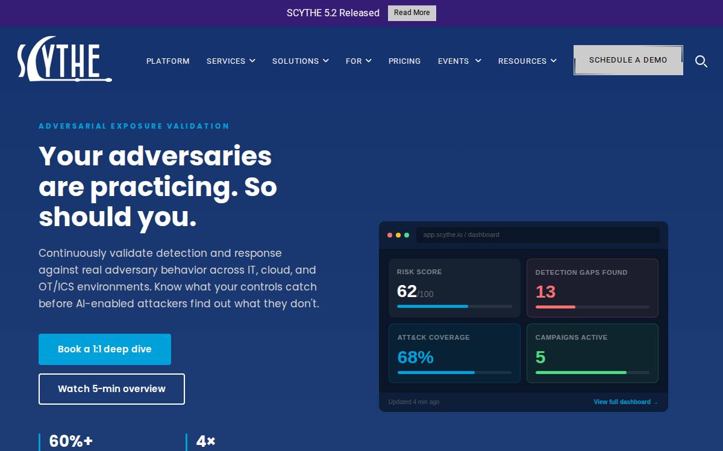Click the Updated 4 min ago text
This screenshot has height=451, width=723.
[x=414, y=402]
